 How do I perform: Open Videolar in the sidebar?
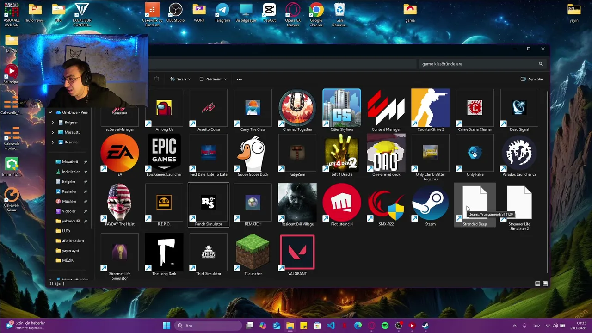pos(69,211)
